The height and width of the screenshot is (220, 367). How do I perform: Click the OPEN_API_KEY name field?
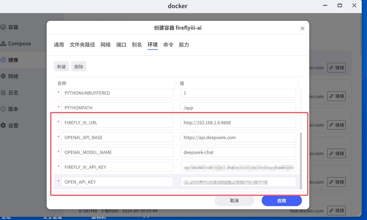[117, 182]
